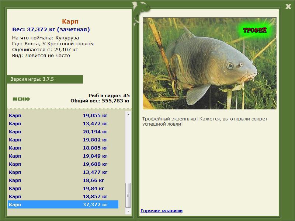The width and height of the screenshot is (295, 221).
Task: Click the На что поймана: Кукуруза line
Action: click(45, 38)
